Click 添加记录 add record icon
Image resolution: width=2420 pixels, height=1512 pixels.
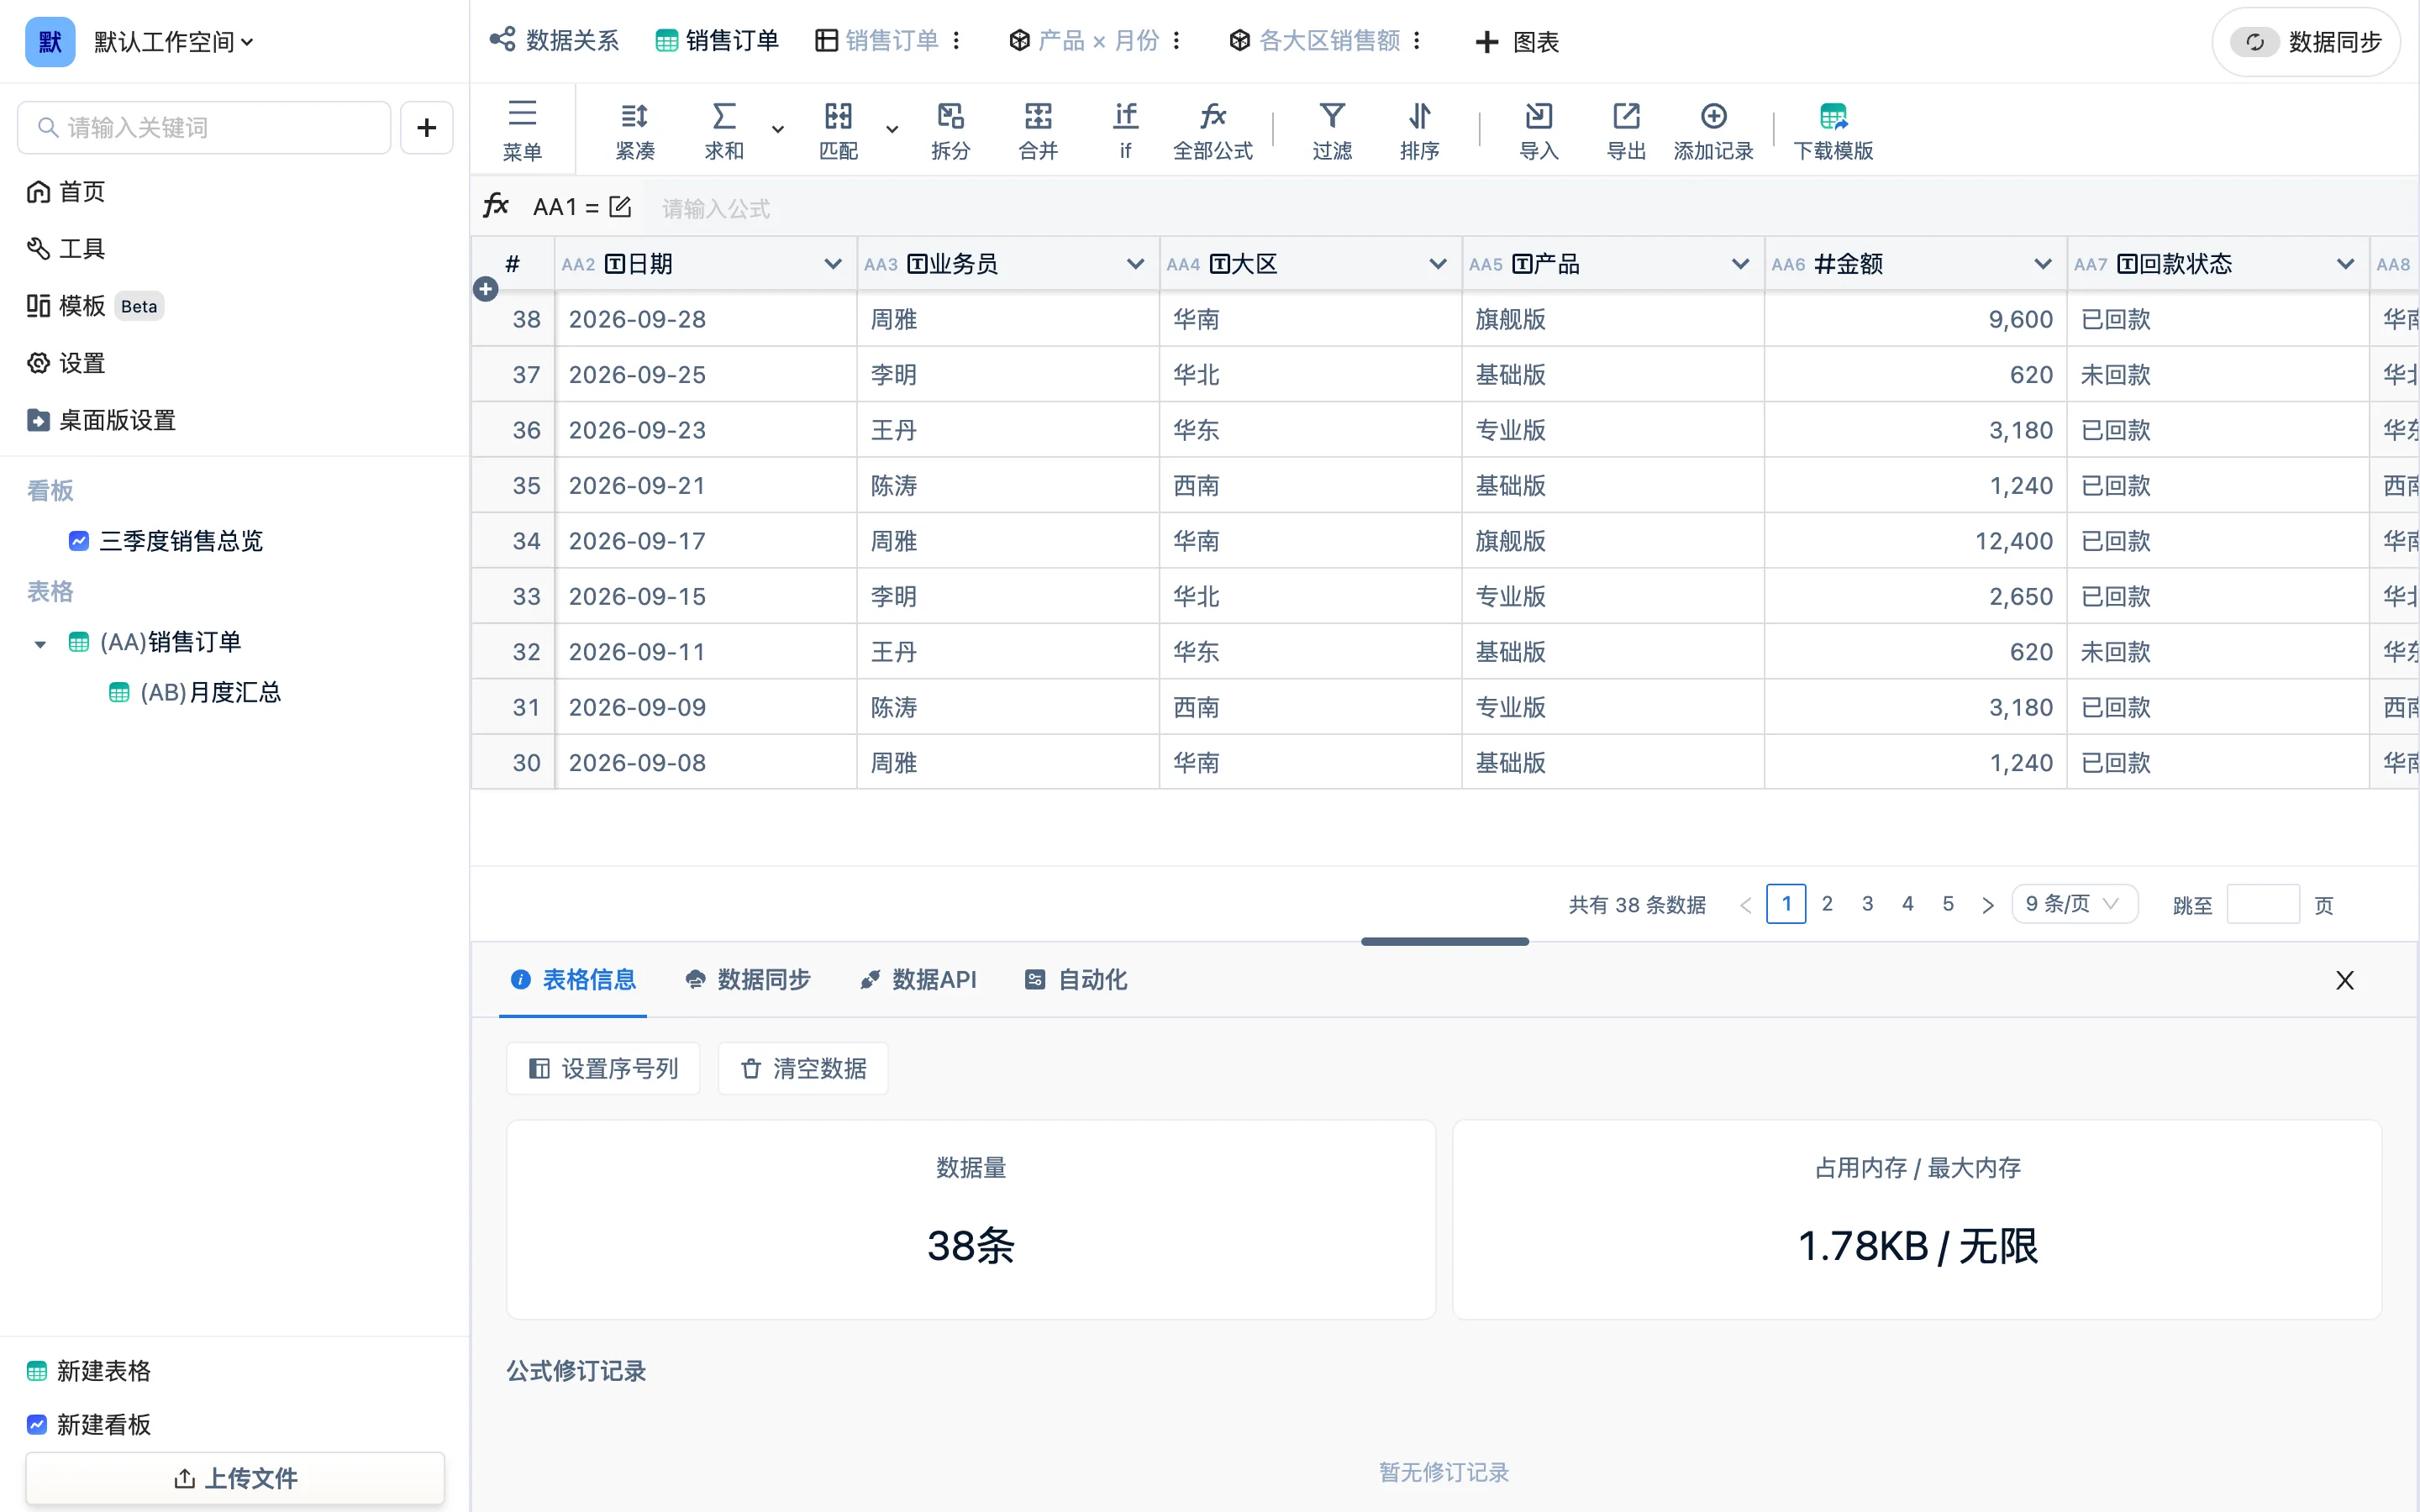(x=1713, y=116)
